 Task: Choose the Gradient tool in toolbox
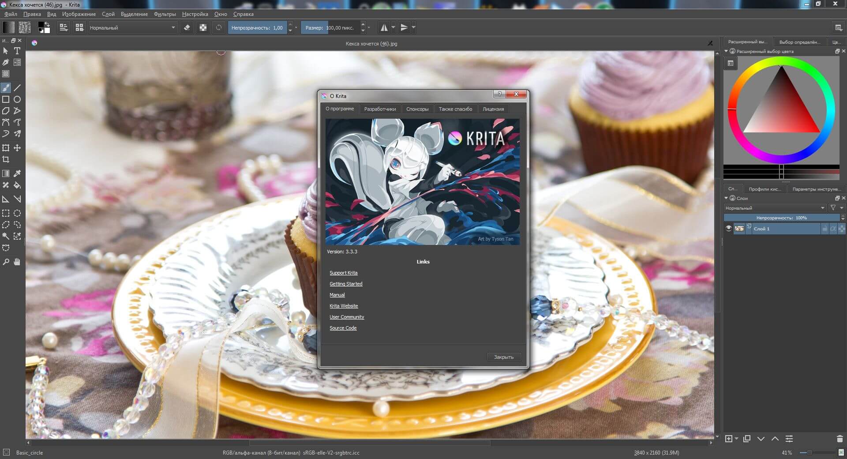(6, 173)
